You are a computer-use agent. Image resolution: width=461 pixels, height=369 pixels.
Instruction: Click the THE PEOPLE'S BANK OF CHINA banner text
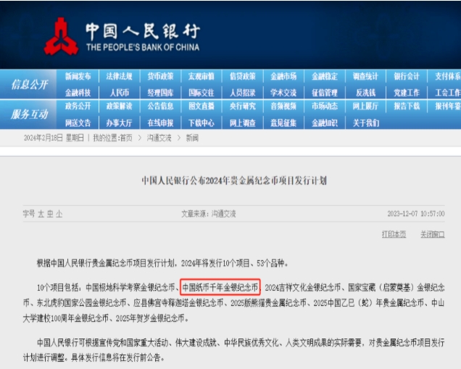point(143,47)
